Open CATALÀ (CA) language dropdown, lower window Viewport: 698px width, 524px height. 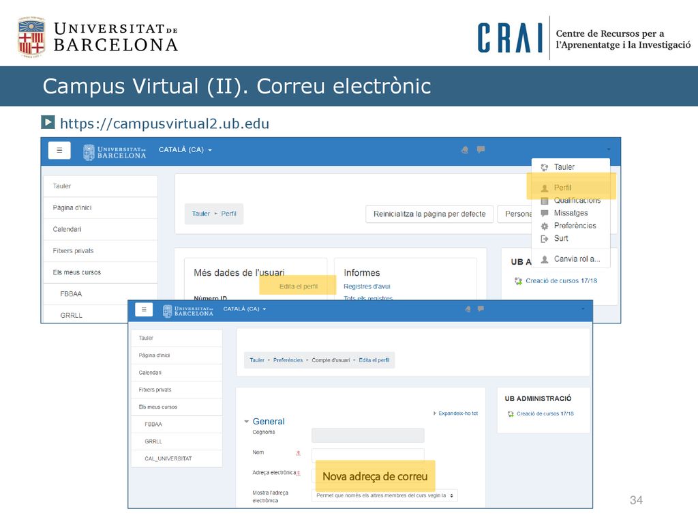[245, 309]
